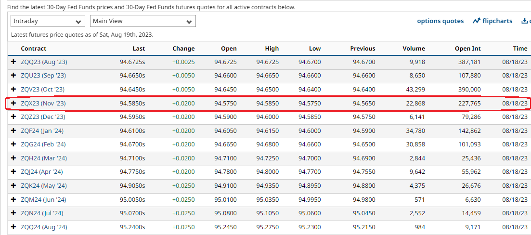Open the ZQV23 (Oct '23) contract link

click(42, 90)
